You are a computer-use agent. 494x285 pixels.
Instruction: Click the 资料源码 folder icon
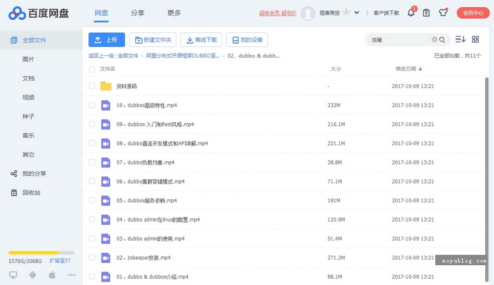click(106, 86)
